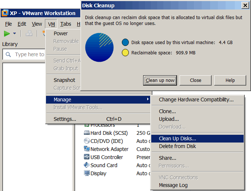Click the Help button in Disk Cleanup
The image size is (251, 191).
coord(230,80)
